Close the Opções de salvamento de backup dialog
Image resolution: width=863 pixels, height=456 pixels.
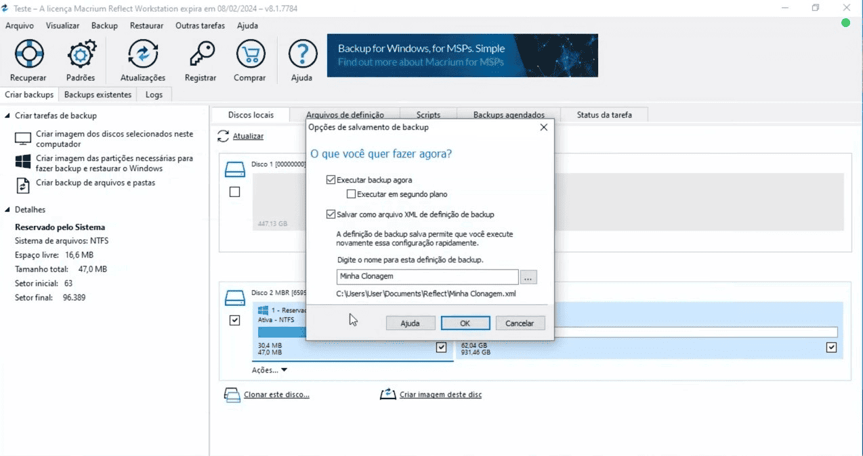point(543,127)
